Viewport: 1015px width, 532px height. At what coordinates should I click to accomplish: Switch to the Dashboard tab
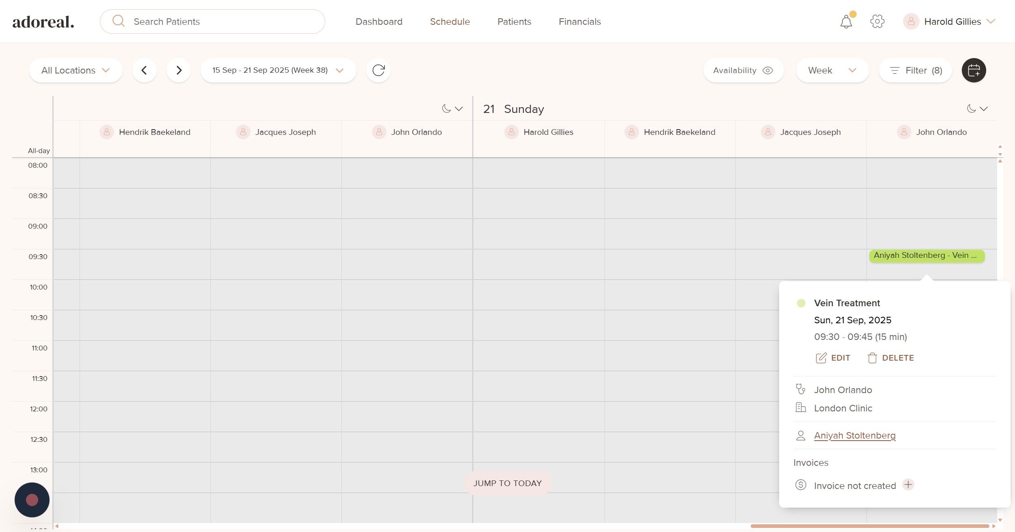[379, 22]
